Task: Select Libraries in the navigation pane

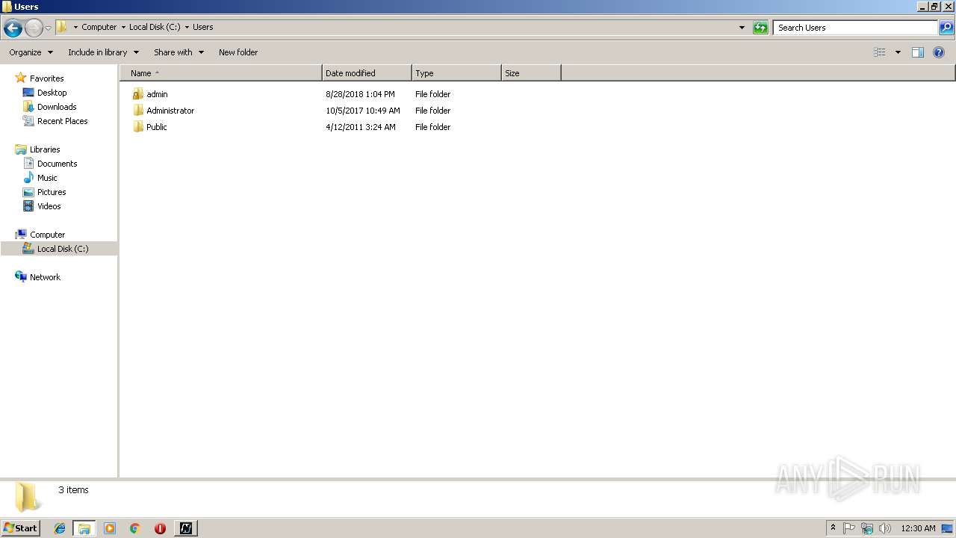Action: [x=45, y=149]
